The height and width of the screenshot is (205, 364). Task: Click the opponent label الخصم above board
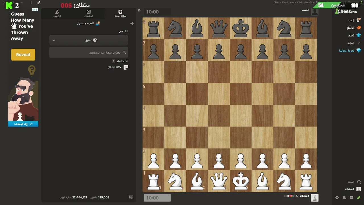[305, 10]
